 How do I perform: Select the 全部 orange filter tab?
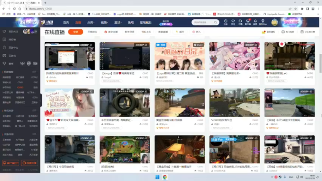point(76,32)
